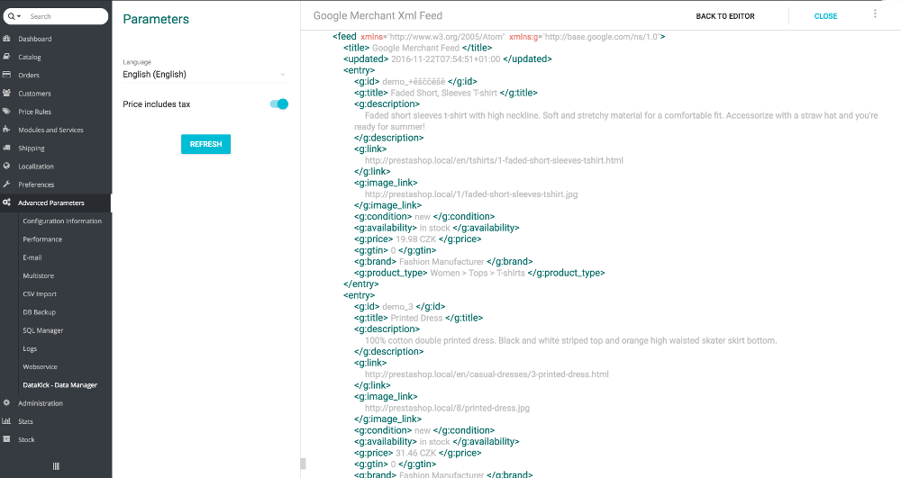Click the Price Rules tag icon
Viewport: 901px width, 478px height.
click(6, 112)
